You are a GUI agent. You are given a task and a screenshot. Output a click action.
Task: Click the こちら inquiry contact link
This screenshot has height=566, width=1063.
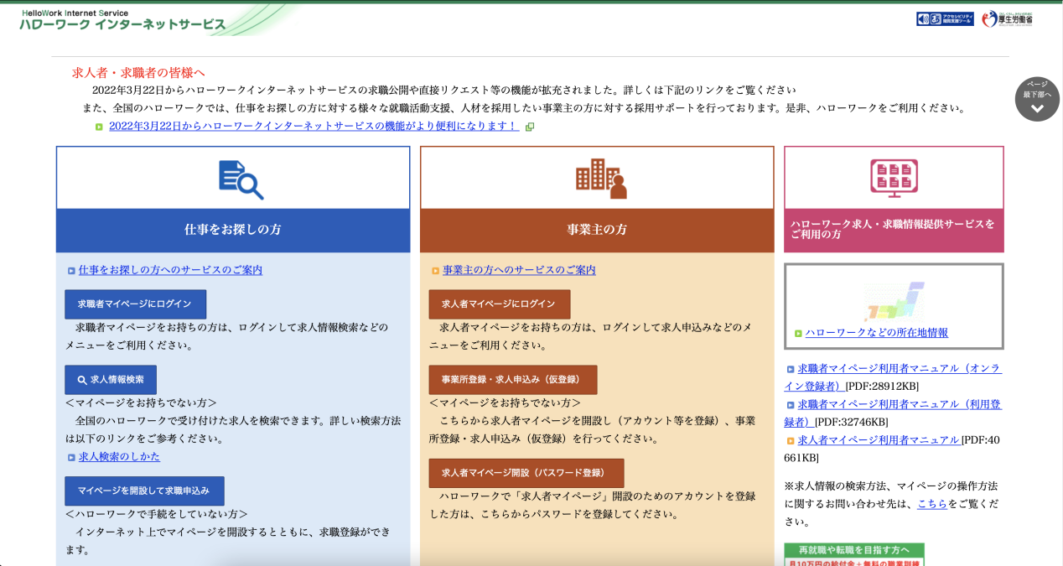point(931,504)
